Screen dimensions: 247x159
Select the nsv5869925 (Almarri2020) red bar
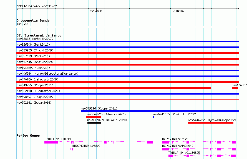click(x=94, y=117)
